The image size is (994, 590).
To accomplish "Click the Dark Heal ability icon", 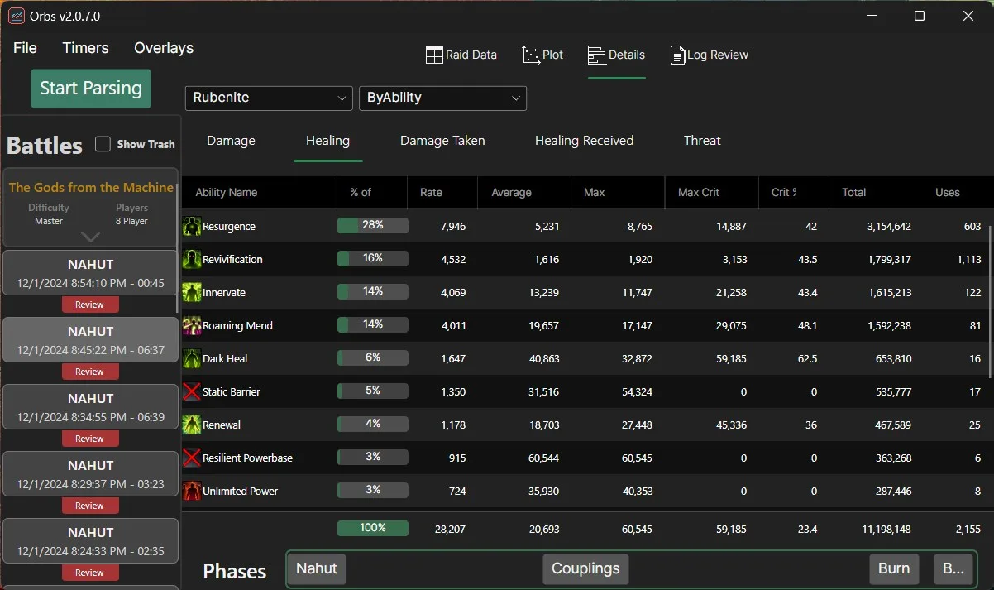I will (192, 358).
